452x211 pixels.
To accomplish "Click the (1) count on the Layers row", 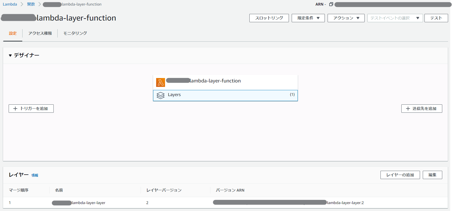I will tap(292, 94).
